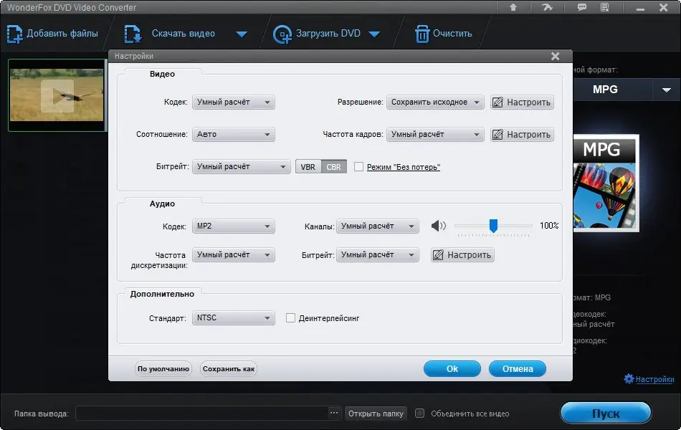Select the VBR bitrate mode
681x430 pixels.
[x=308, y=167]
